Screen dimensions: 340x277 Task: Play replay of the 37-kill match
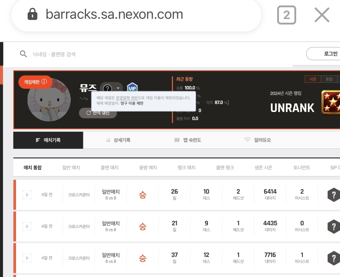click(x=27, y=258)
